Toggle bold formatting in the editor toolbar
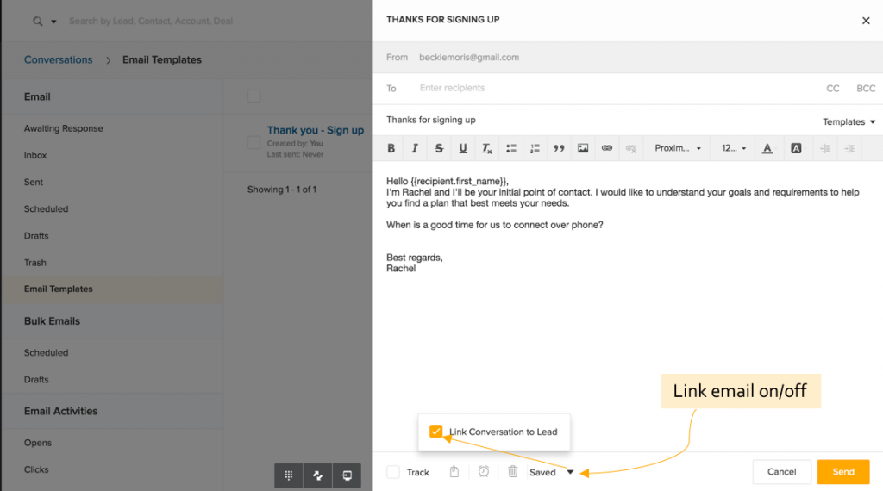The image size is (883, 491). (x=391, y=148)
